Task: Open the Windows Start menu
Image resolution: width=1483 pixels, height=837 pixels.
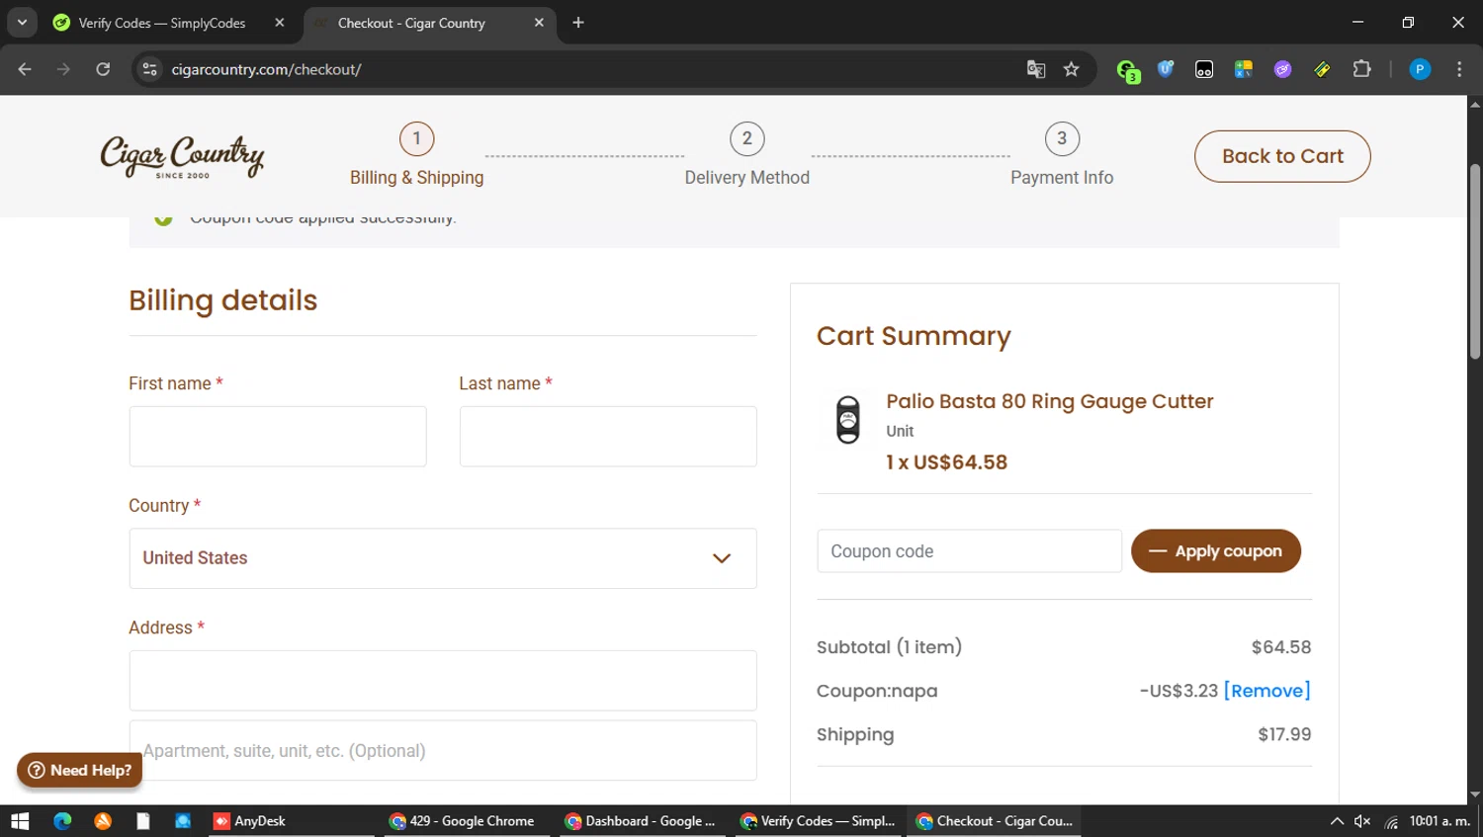Action: pyautogui.click(x=20, y=821)
